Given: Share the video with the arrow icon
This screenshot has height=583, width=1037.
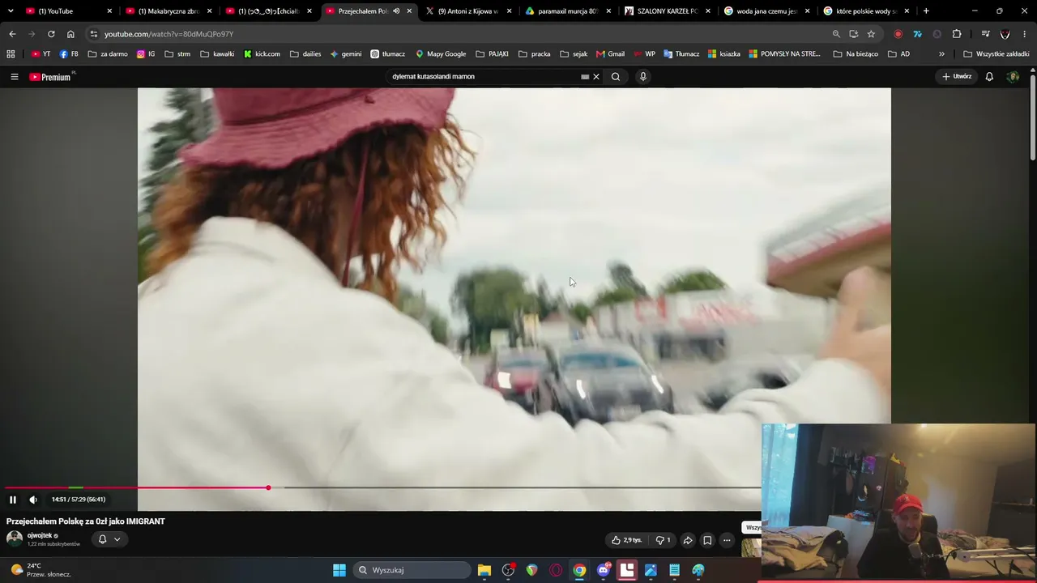Looking at the screenshot, I should [688, 540].
